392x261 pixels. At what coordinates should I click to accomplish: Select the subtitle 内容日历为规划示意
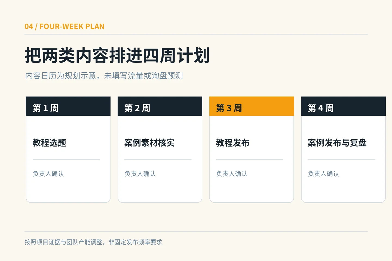click(60, 75)
